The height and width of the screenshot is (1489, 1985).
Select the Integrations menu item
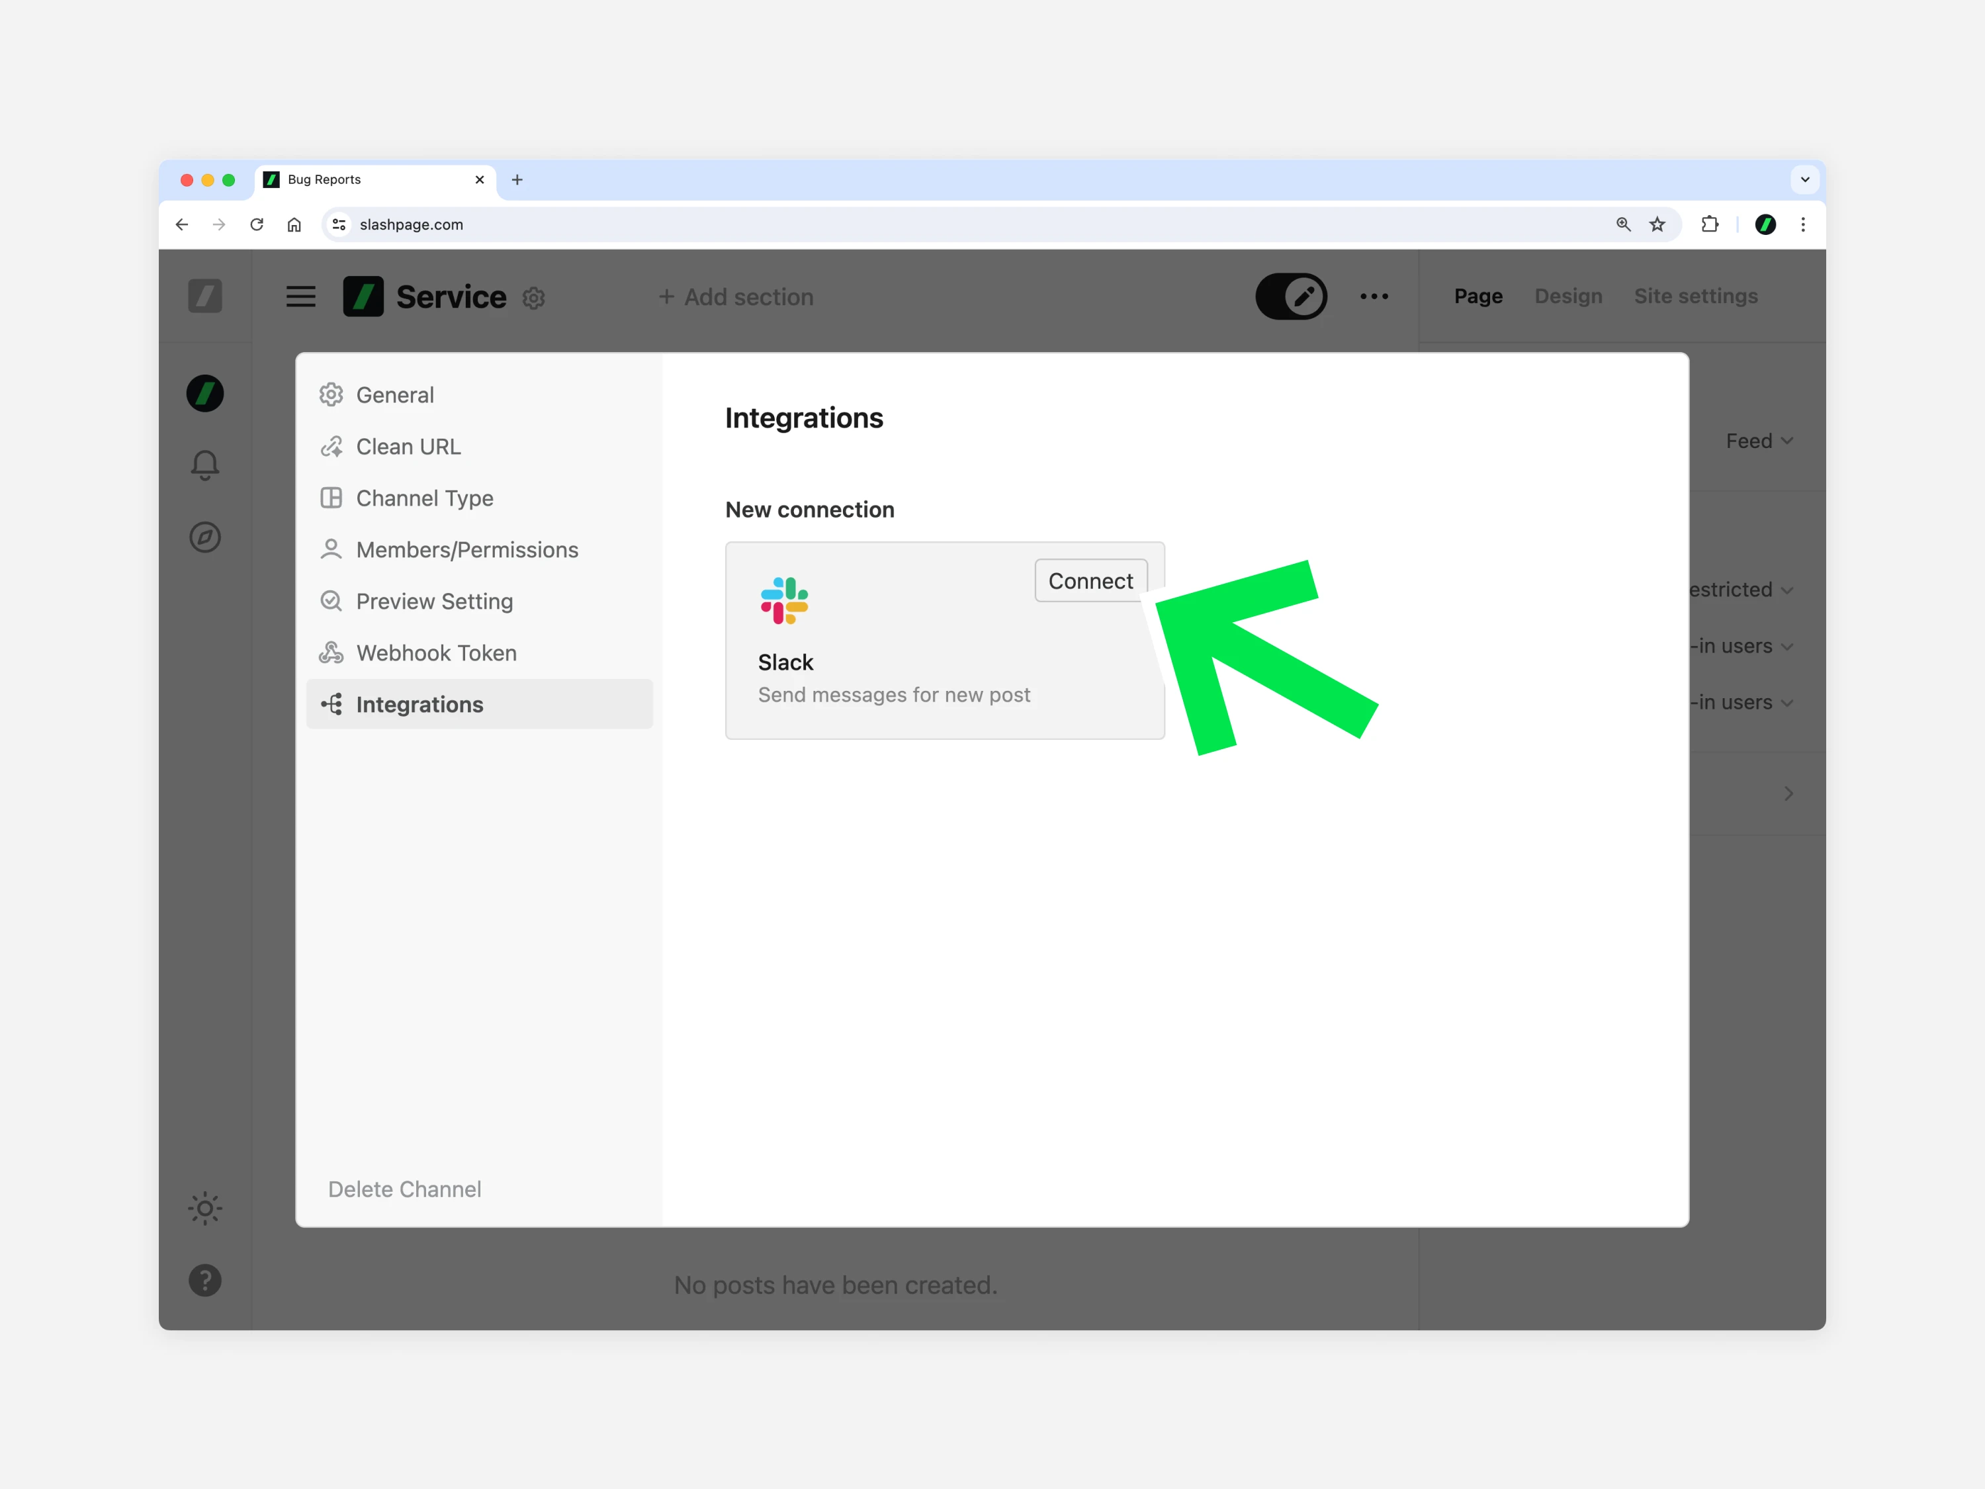point(479,705)
